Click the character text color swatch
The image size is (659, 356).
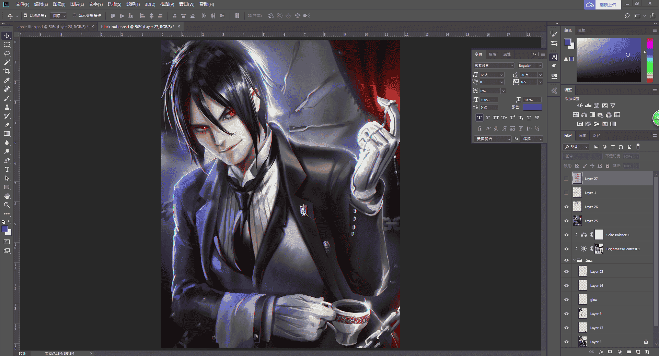(532, 107)
